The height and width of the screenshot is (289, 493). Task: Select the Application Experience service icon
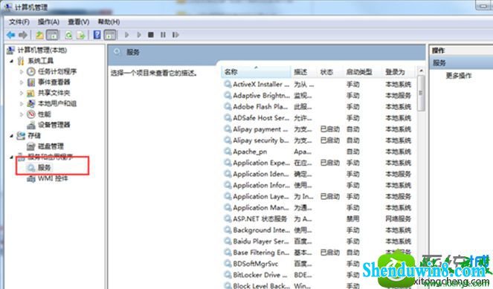point(228,163)
